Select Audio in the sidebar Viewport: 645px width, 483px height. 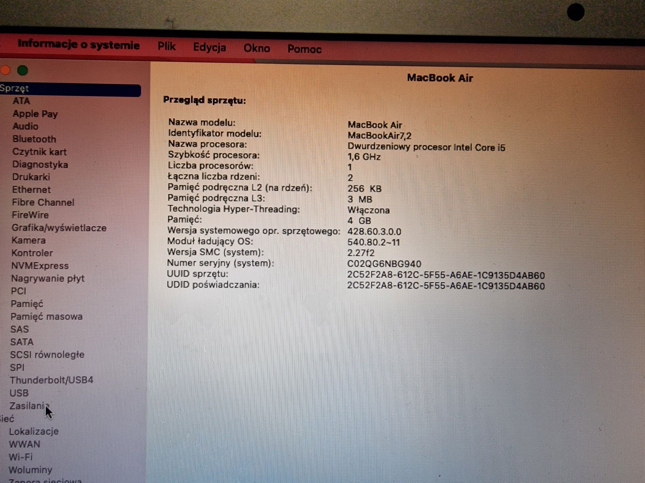click(x=25, y=126)
